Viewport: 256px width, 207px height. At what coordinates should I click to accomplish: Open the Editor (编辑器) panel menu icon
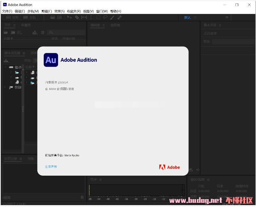coord(104,25)
